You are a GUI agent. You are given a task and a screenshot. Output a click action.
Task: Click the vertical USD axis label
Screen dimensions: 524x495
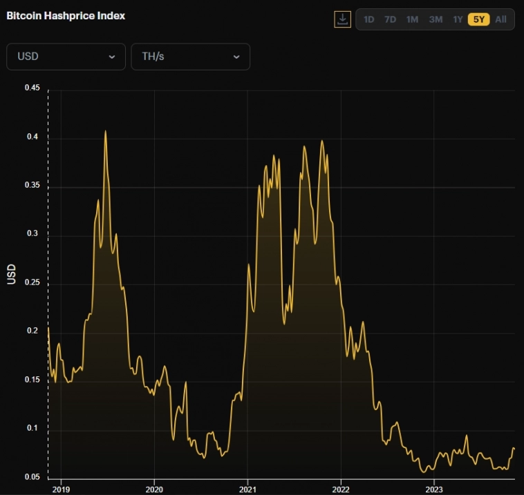click(x=11, y=274)
